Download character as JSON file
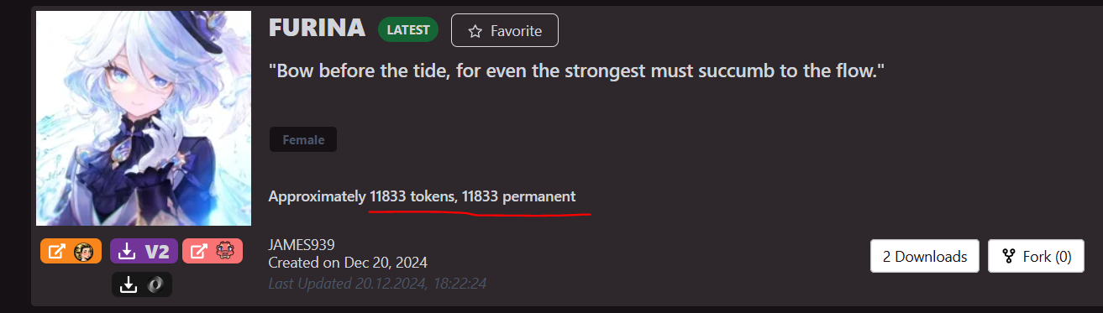Viewport: 1103px width, 313px height. [x=142, y=284]
